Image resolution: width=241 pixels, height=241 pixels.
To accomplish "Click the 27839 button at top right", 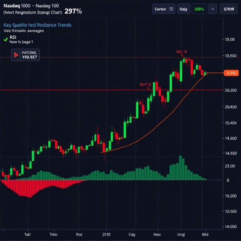I will coord(228,9).
